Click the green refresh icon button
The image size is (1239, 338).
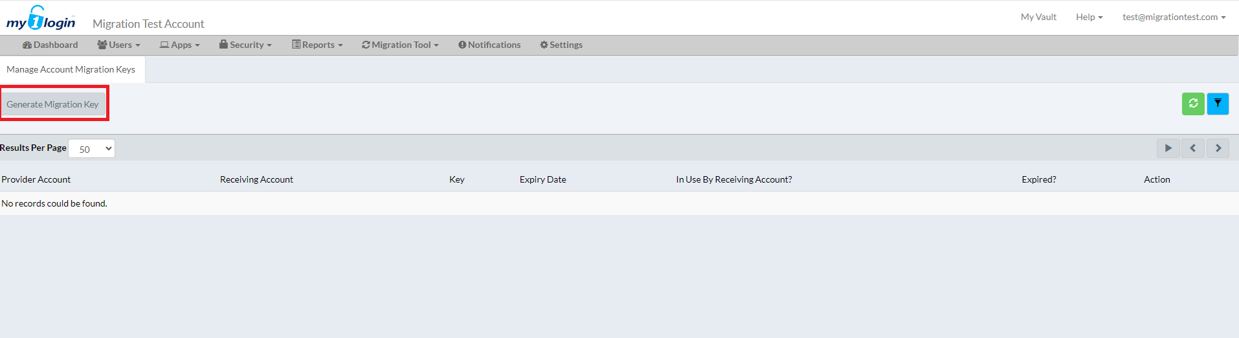click(x=1192, y=104)
